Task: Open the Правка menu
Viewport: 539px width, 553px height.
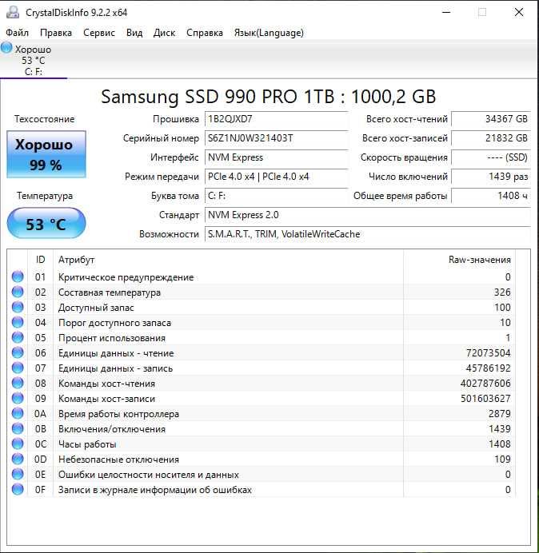Action: pos(56,33)
